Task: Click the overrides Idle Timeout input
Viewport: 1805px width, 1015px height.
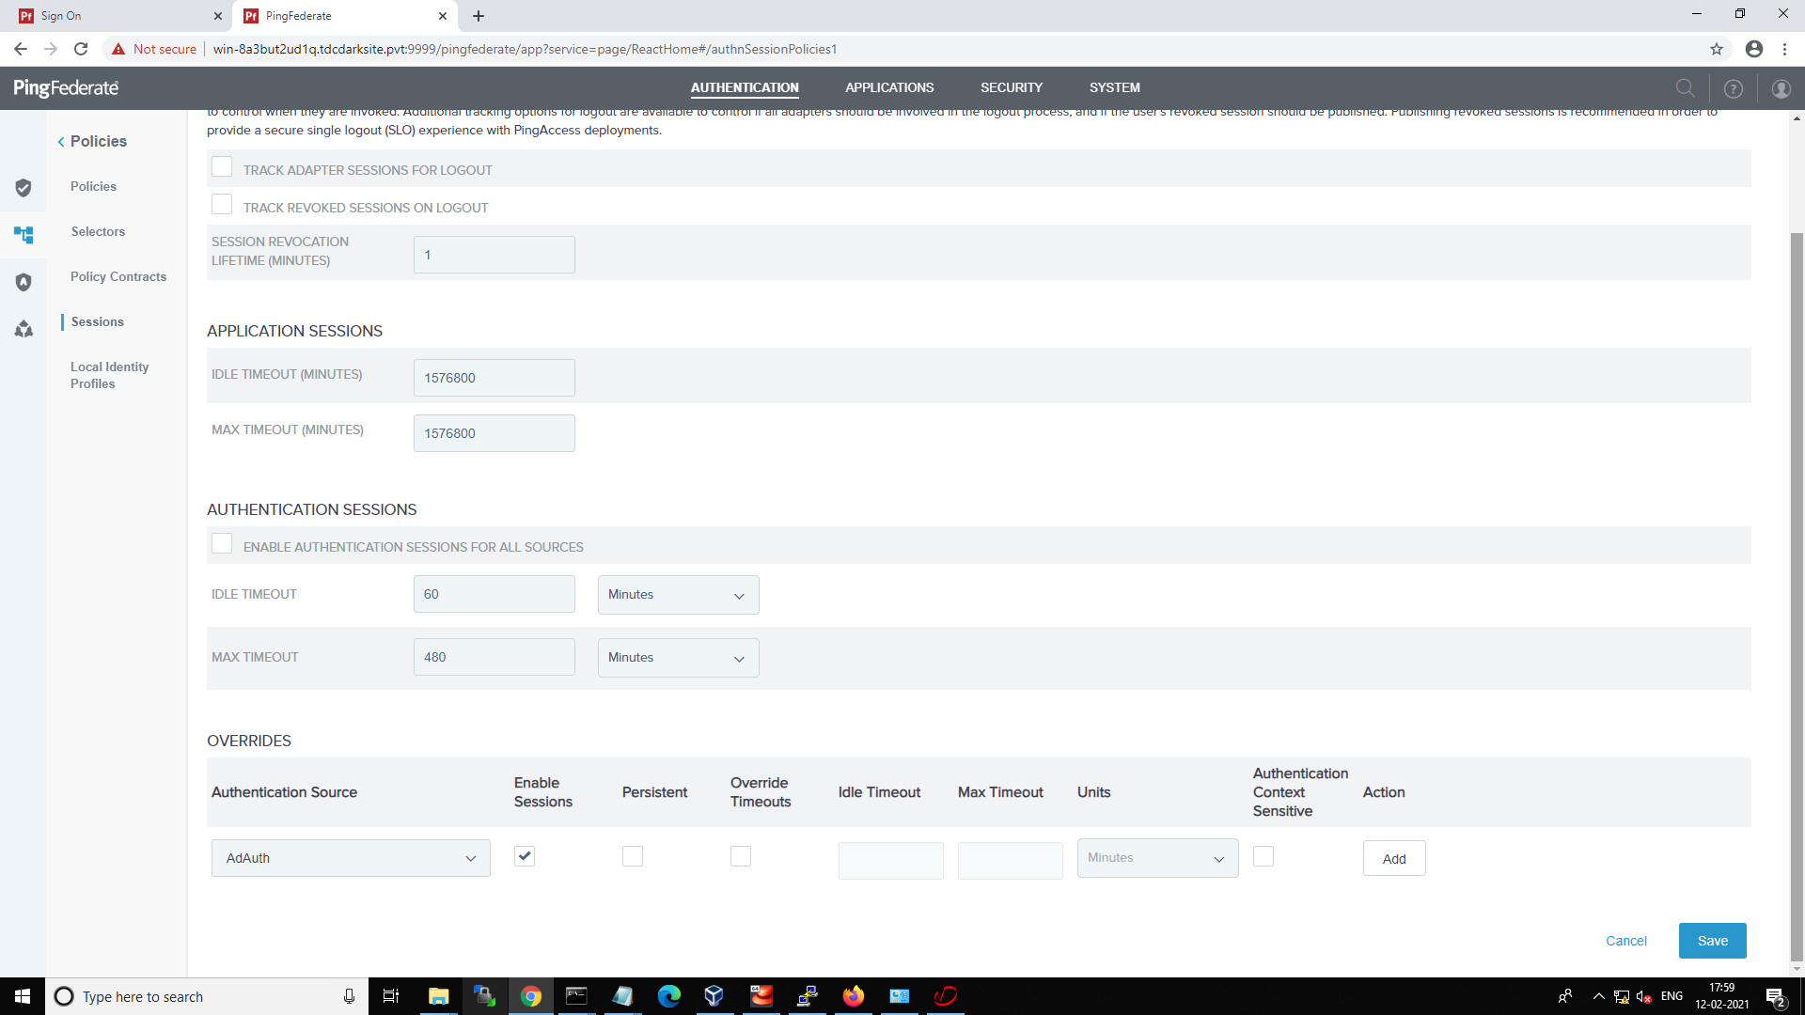Action: coord(891,861)
